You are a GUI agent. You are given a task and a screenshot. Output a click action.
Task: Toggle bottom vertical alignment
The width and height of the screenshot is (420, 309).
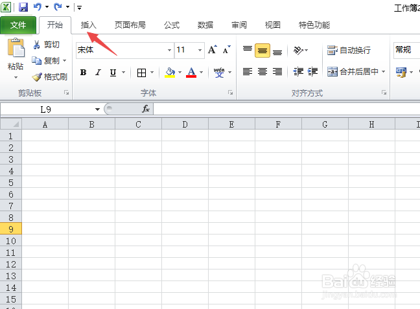coord(277,51)
